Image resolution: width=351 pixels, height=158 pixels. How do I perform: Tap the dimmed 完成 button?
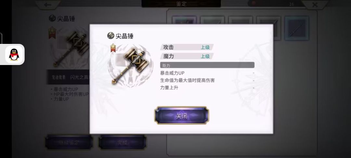(x=123, y=143)
